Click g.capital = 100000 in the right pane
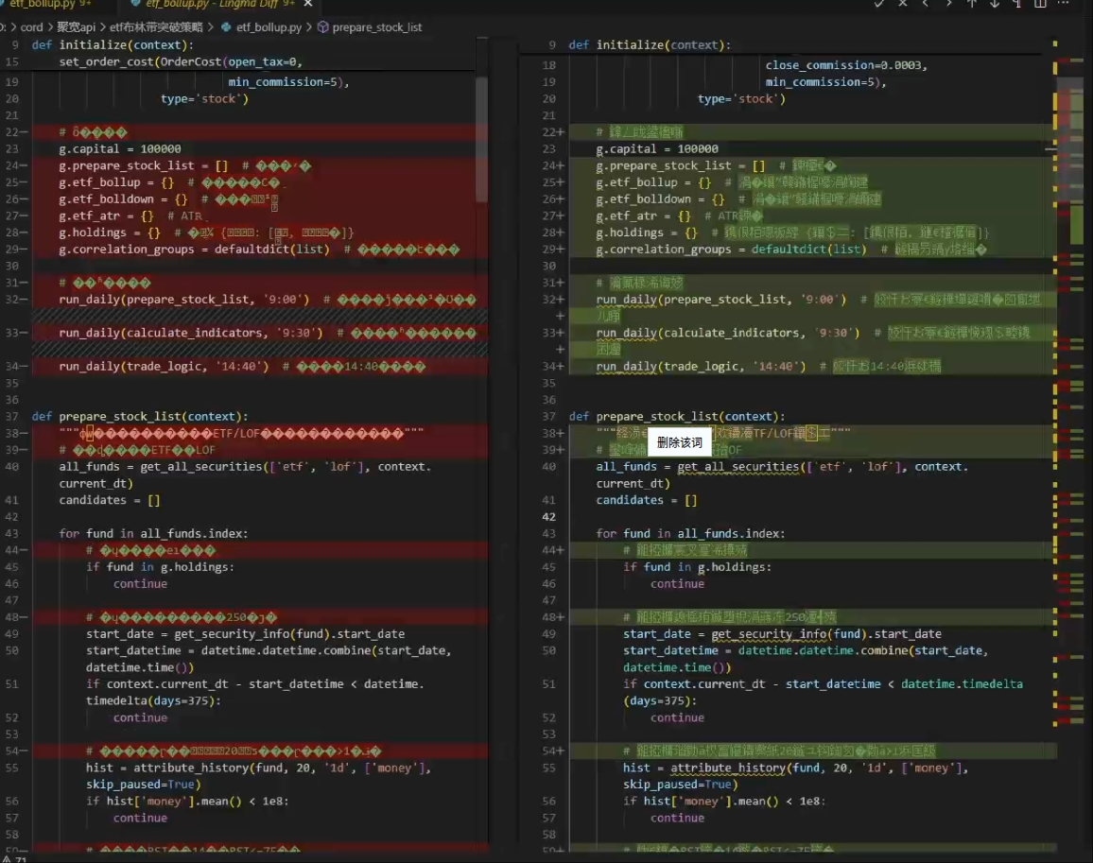Screen dimensions: 1093x863 coord(657,148)
